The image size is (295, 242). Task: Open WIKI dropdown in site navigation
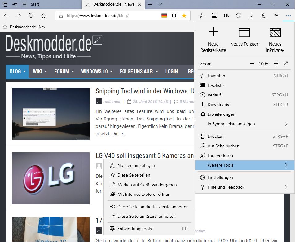pyautogui.click(x=40, y=71)
